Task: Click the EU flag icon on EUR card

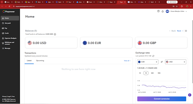Action: pyautogui.click(x=85, y=43)
